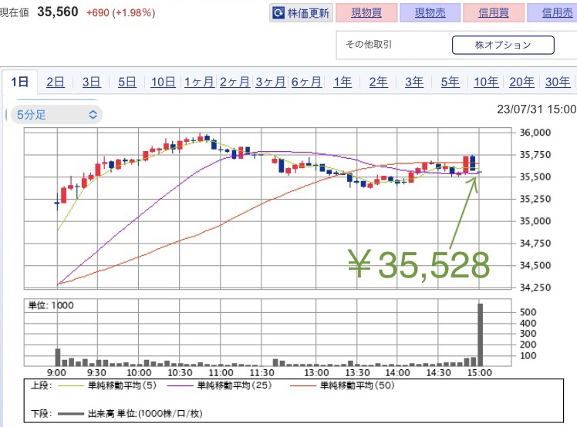Switch to the 5年 chart tab
The image size is (577, 427).
click(450, 82)
